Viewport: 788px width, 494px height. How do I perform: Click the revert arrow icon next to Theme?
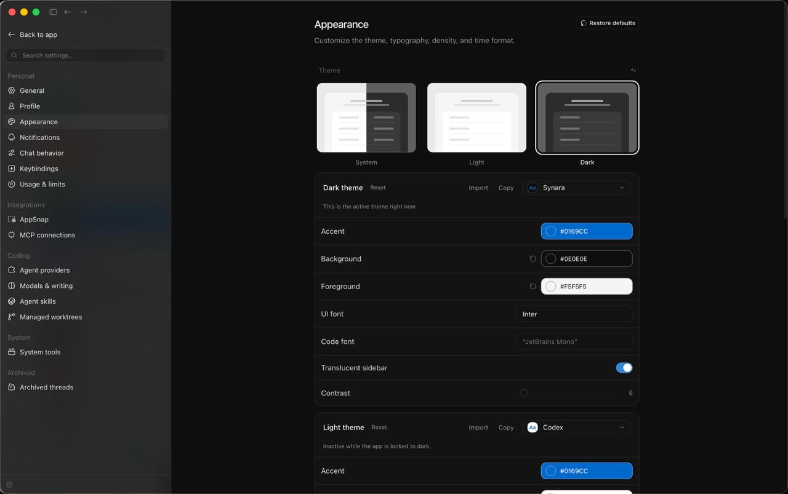(x=633, y=70)
